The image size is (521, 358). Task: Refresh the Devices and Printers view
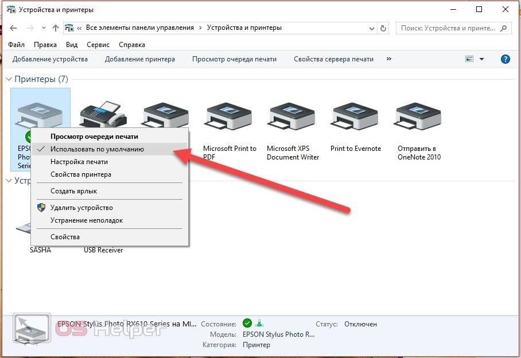383,28
